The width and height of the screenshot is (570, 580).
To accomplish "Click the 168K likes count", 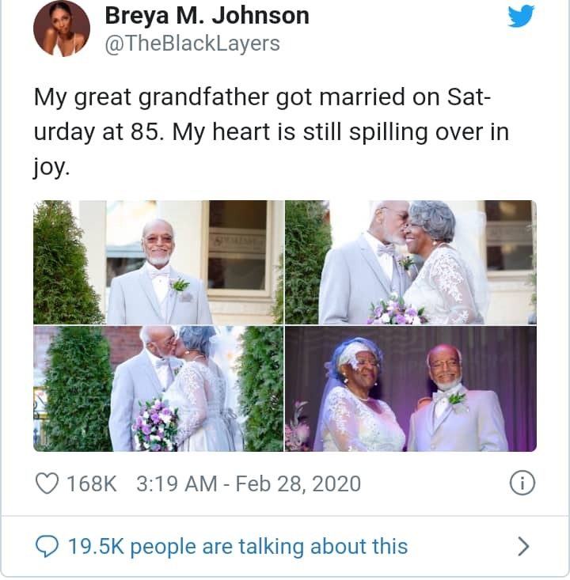I will [91, 483].
